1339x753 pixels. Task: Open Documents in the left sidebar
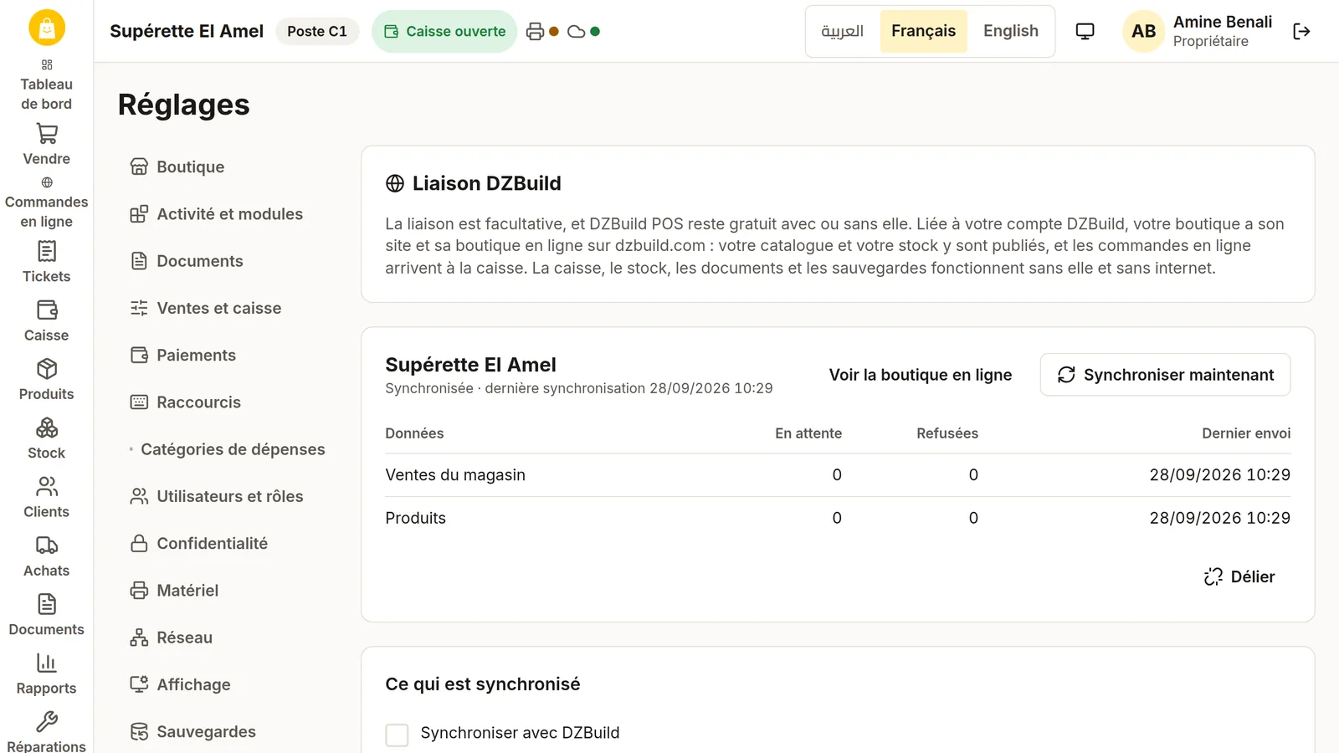[x=47, y=616]
